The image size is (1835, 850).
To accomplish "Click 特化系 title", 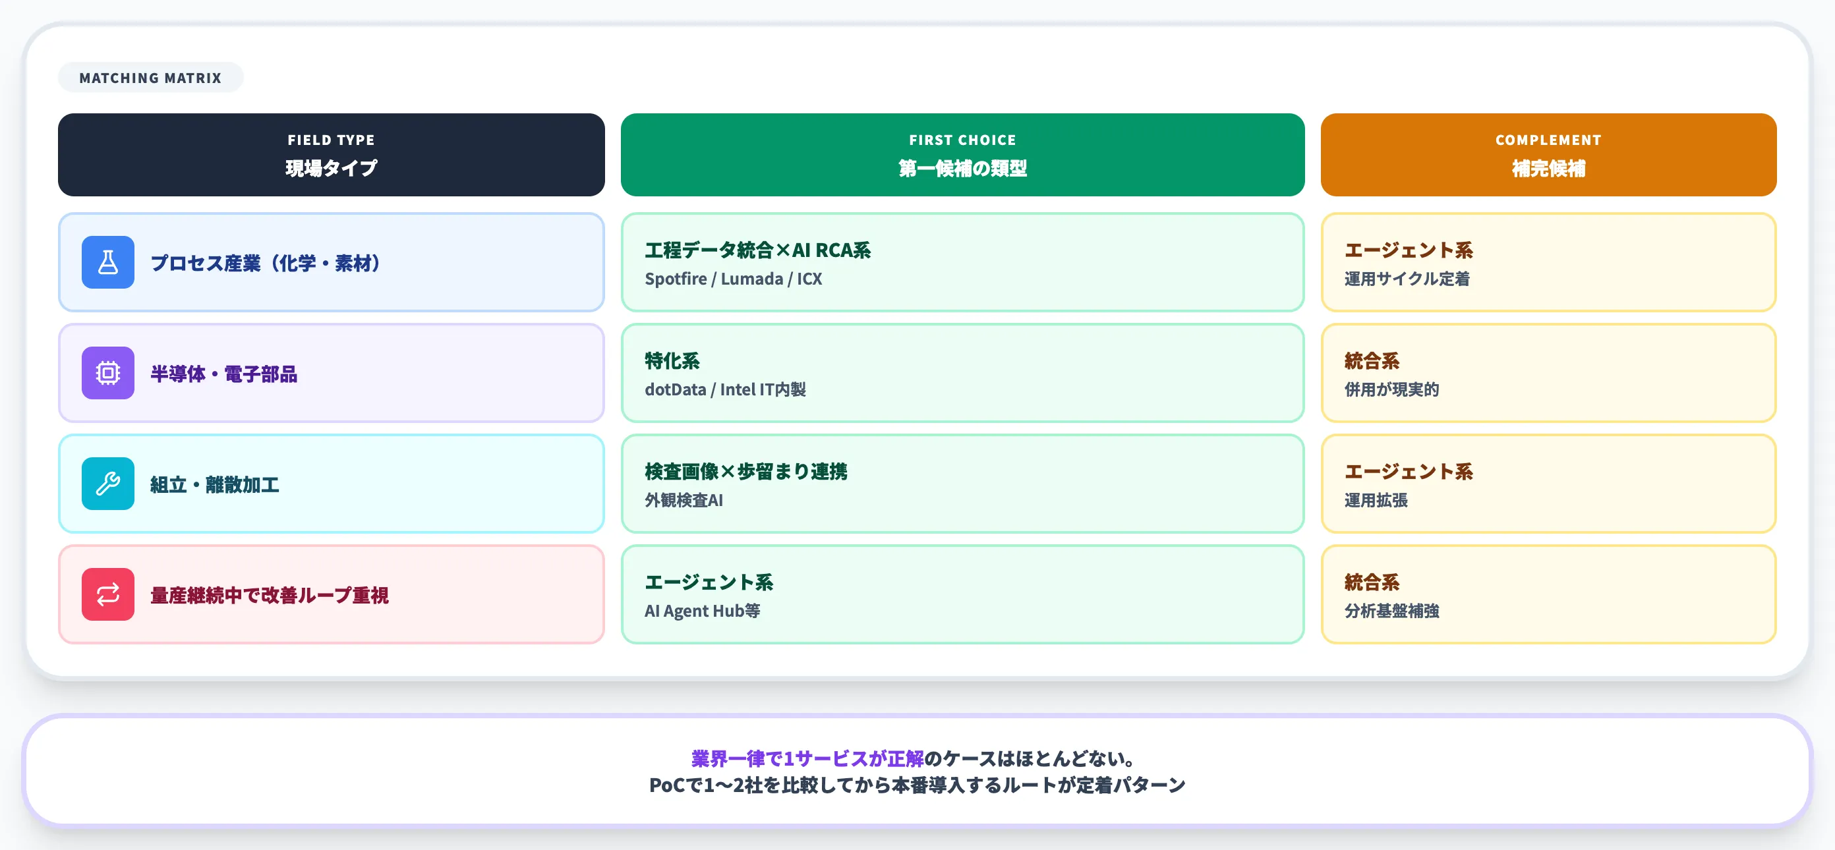I will point(672,361).
